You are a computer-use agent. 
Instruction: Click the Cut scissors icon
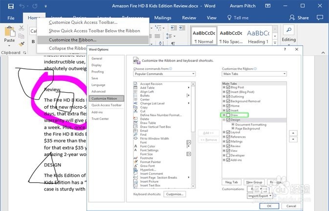tap(22, 28)
